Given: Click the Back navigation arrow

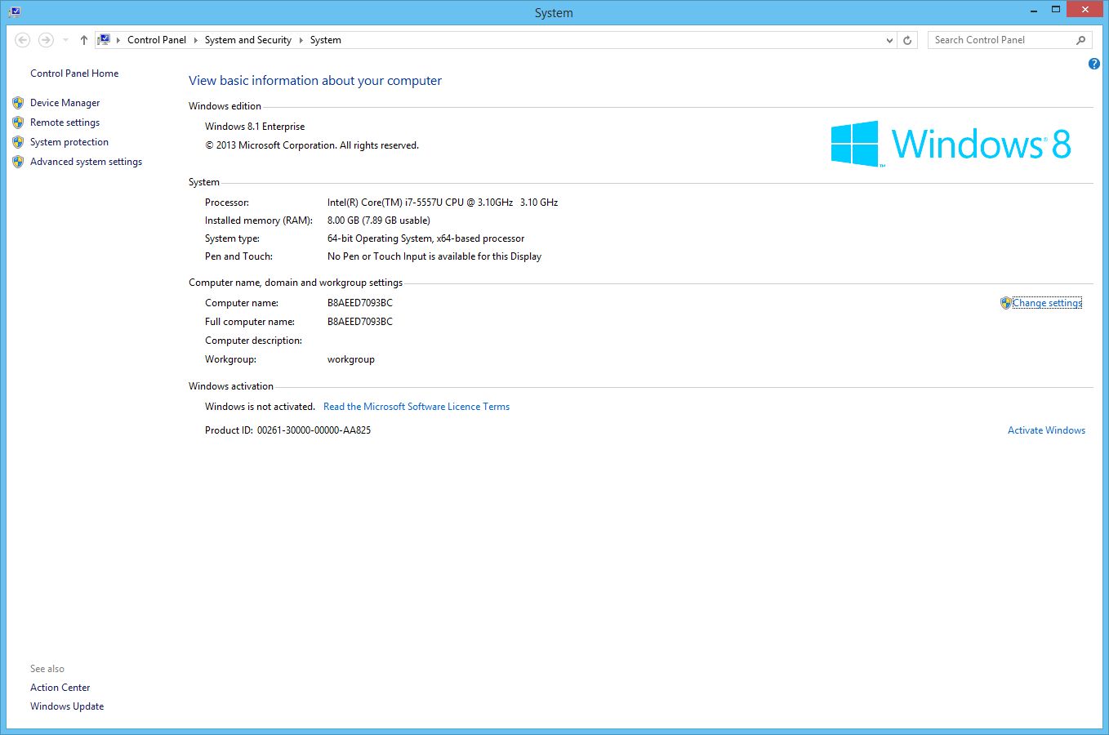Looking at the screenshot, I should point(23,40).
